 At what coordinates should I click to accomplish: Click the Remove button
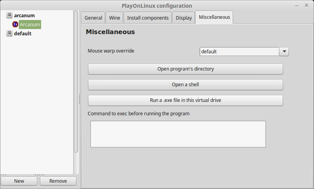(58, 181)
